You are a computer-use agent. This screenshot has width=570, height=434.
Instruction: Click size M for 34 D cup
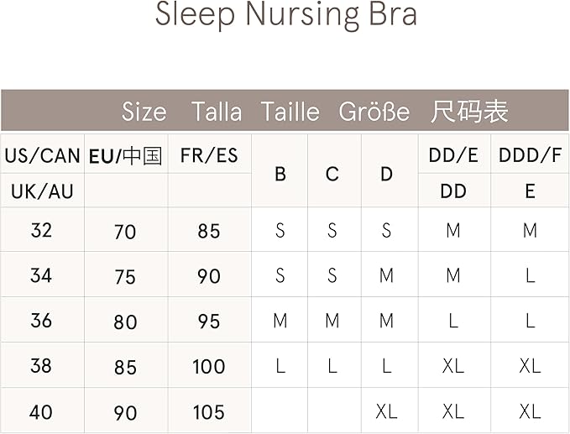(x=386, y=275)
